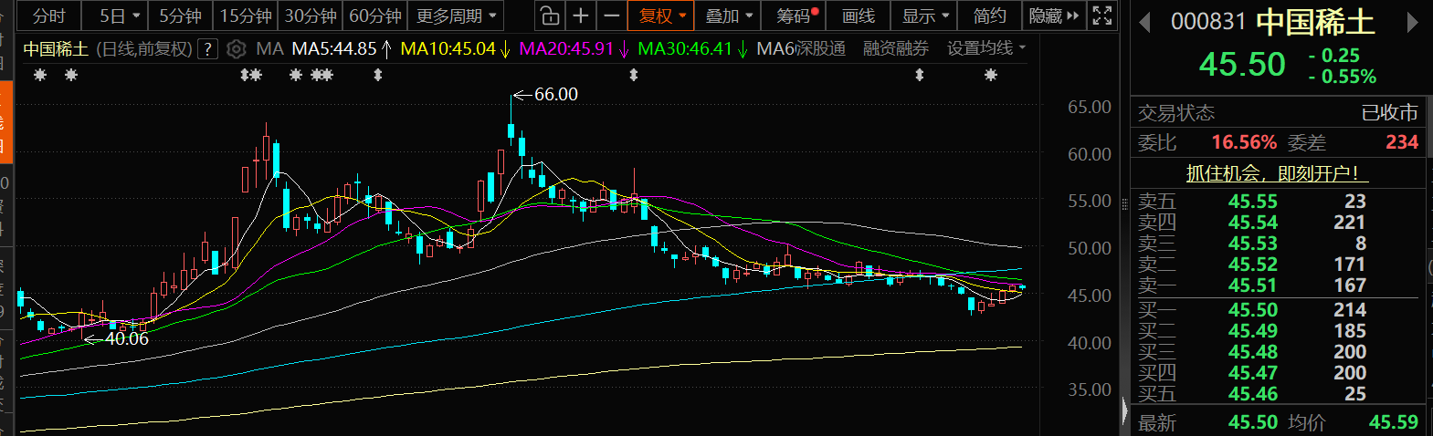
Task: Click the lock chart icon
Action: coord(549,16)
